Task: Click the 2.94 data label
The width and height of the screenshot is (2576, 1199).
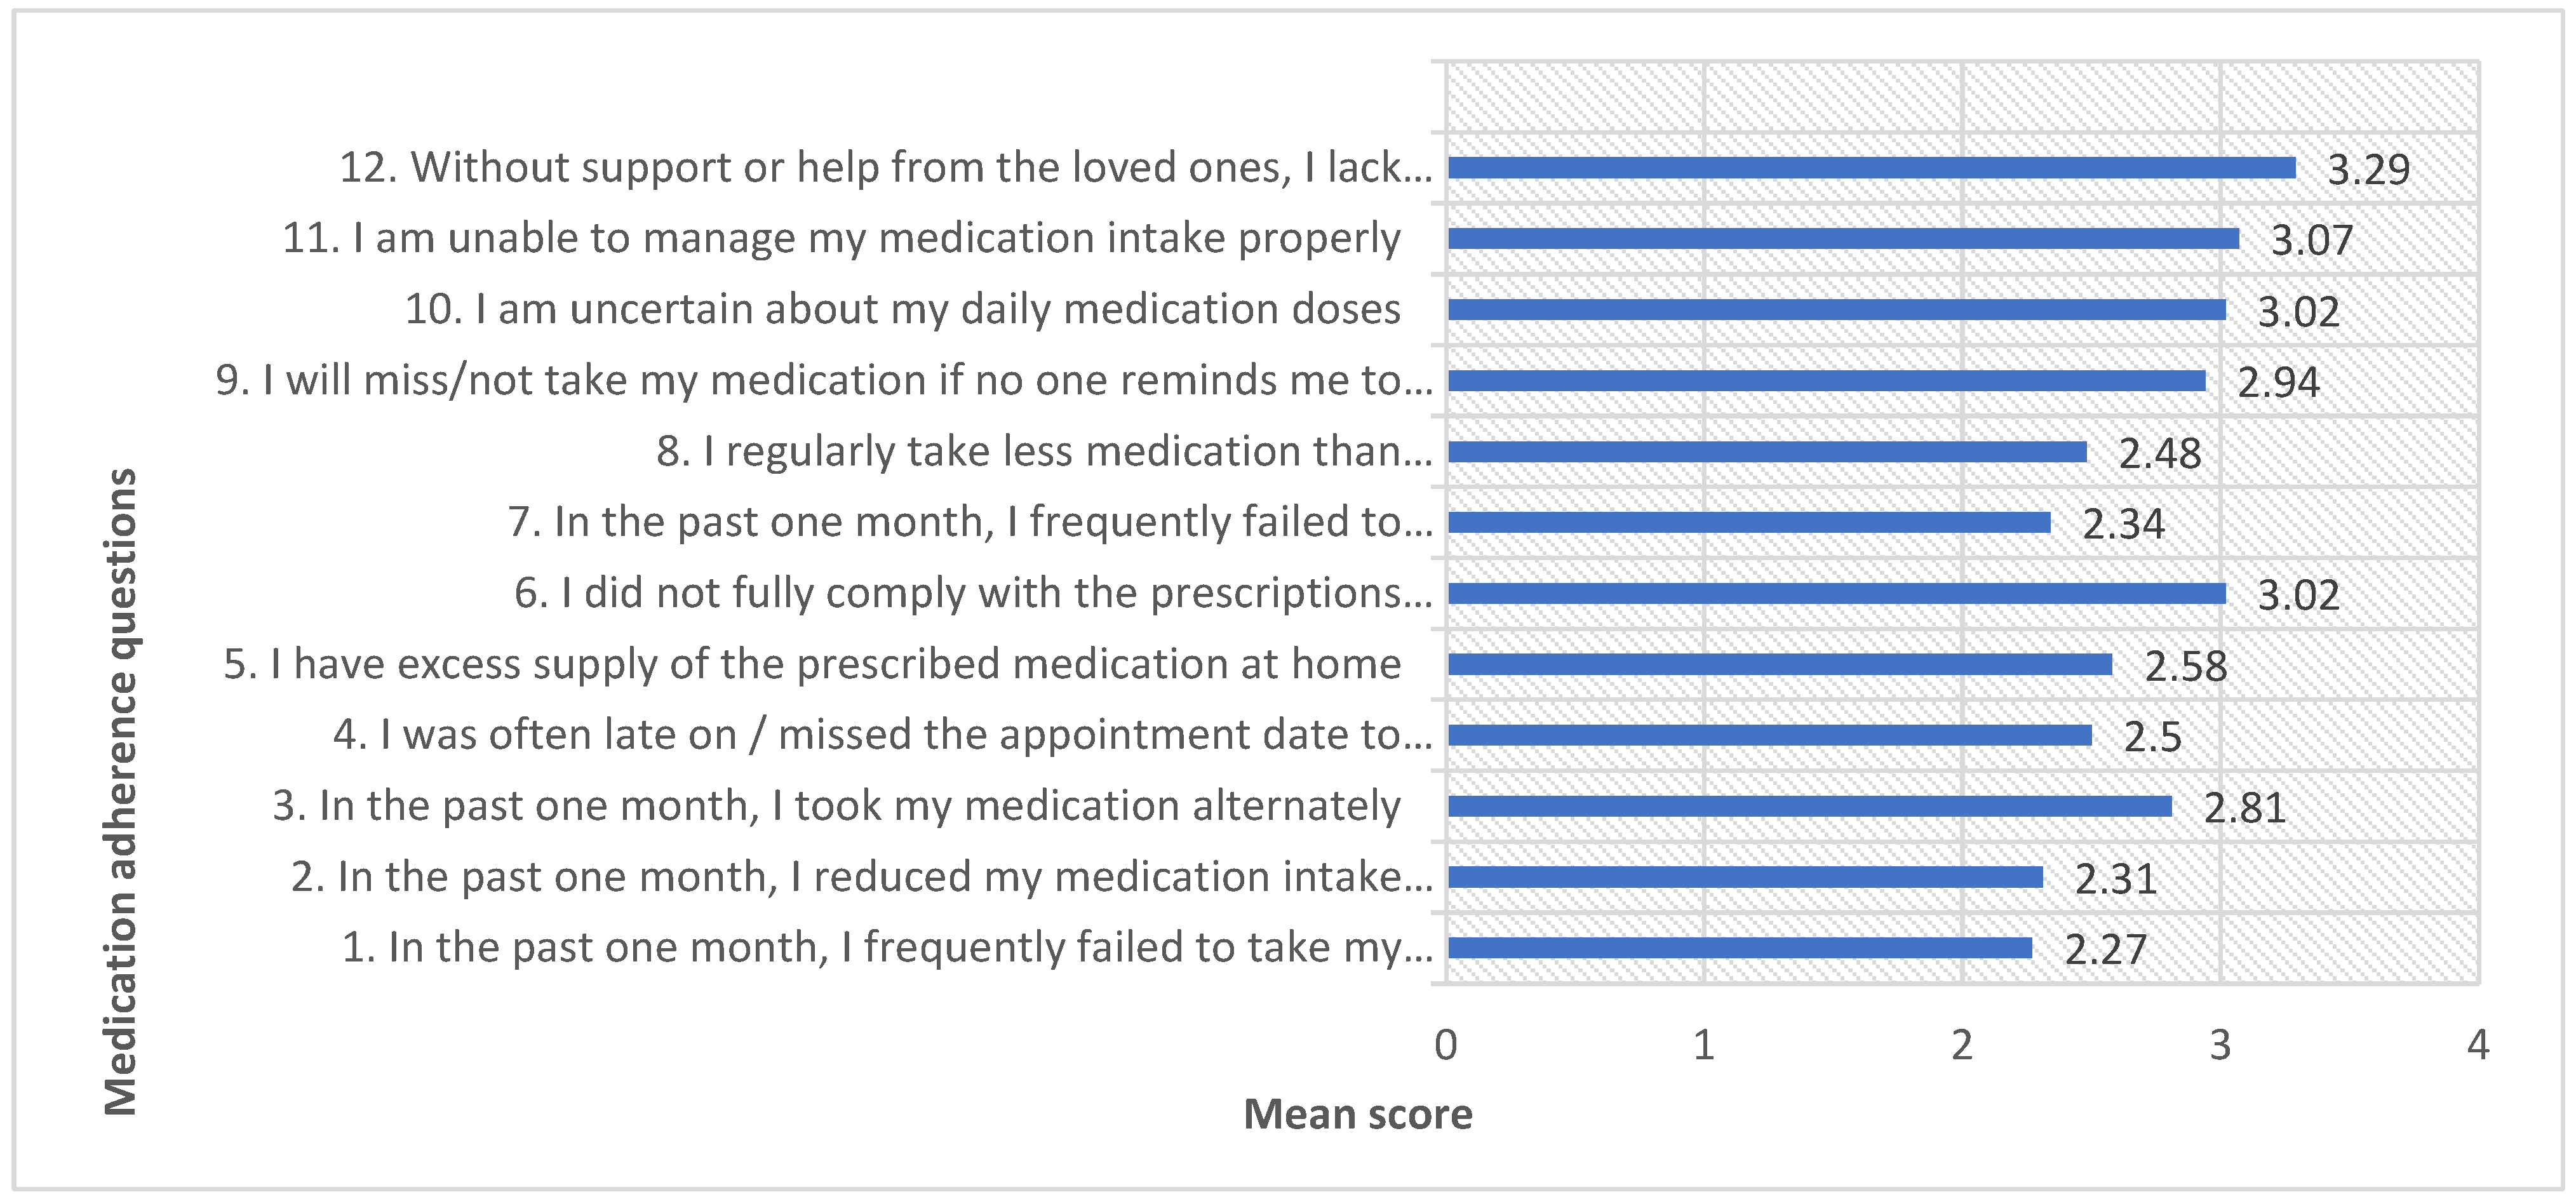Action: coord(2278,383)
